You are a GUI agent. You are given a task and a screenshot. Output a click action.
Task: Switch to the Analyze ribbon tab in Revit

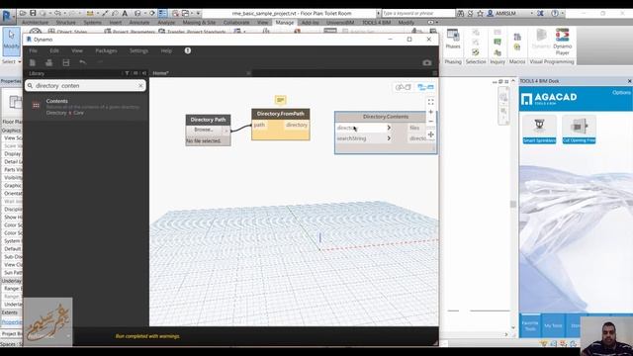(166, 22)
